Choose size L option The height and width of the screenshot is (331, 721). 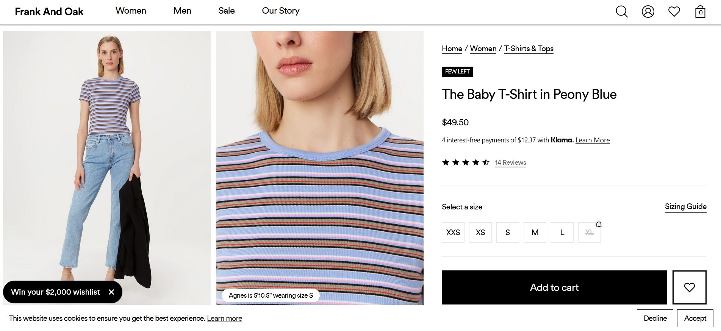tap(562, 233)
